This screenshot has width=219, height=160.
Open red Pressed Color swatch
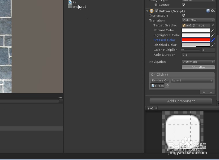coord(196,40)
